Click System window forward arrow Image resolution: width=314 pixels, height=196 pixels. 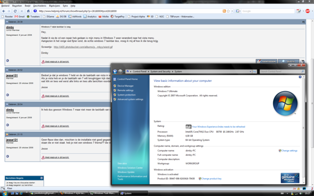[120, 72]
